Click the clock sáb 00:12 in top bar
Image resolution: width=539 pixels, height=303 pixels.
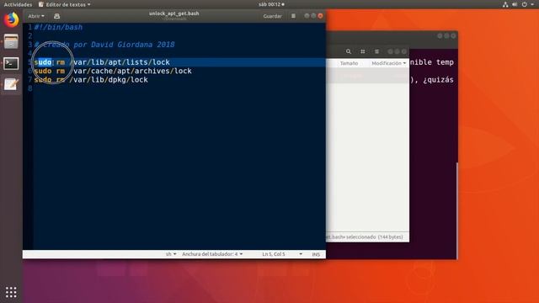[271, 4]
